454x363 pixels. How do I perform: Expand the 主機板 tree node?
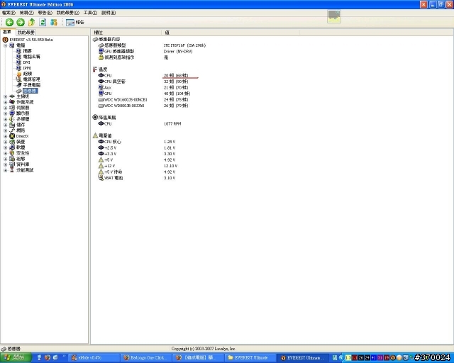[5, 96]
